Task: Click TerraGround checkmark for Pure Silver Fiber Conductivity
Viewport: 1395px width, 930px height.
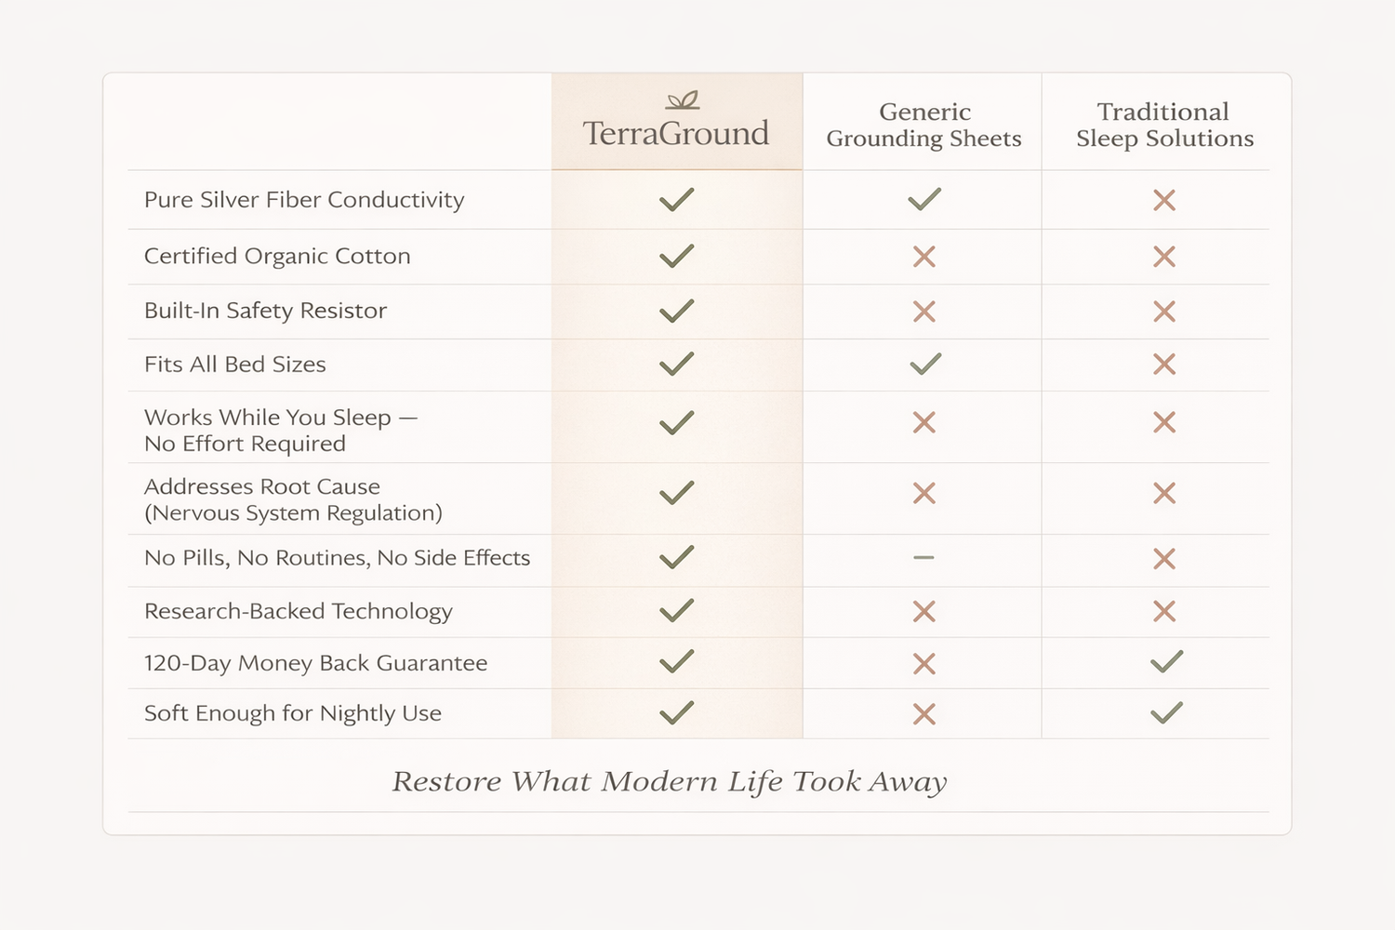Action: (676, 199)
